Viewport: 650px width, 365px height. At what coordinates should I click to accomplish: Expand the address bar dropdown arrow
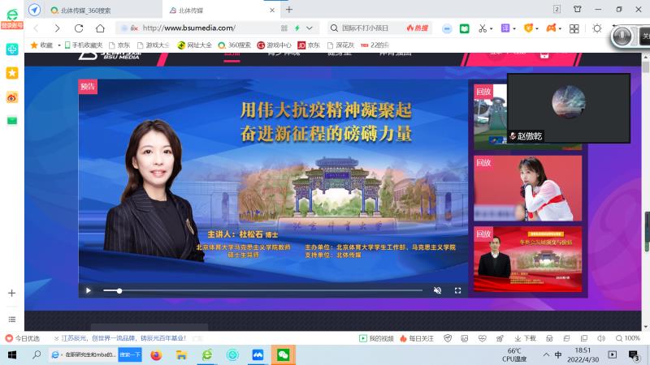(x=310, y=28)
